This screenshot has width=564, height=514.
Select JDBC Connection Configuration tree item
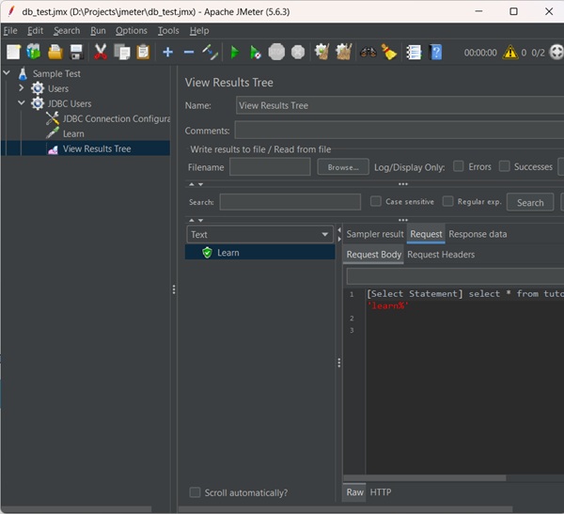(x=108, y=118)
